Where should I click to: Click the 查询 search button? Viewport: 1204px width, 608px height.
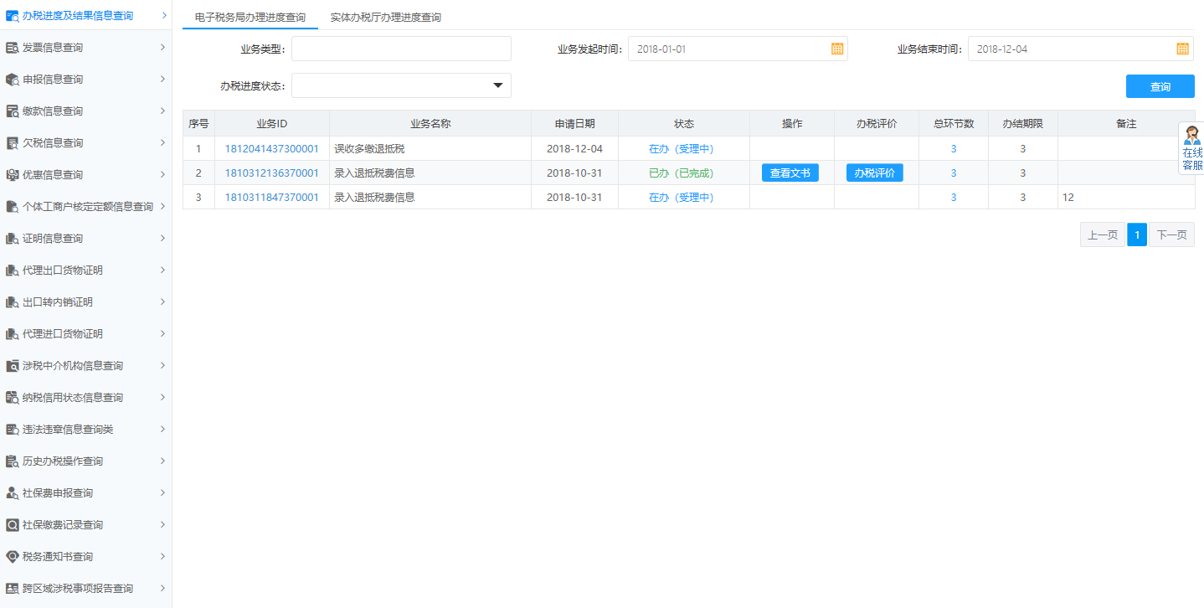1160,85
